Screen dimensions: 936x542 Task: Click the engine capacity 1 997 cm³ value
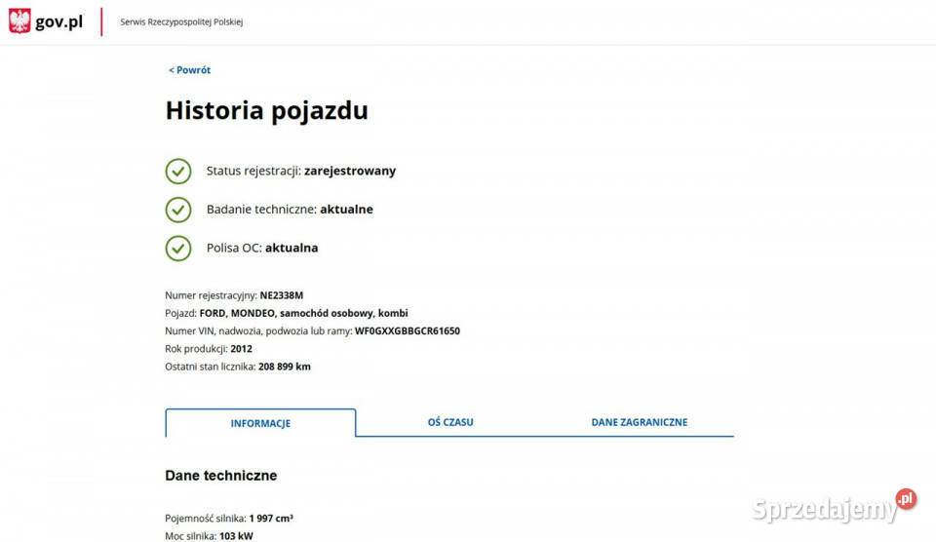(271, 519)
